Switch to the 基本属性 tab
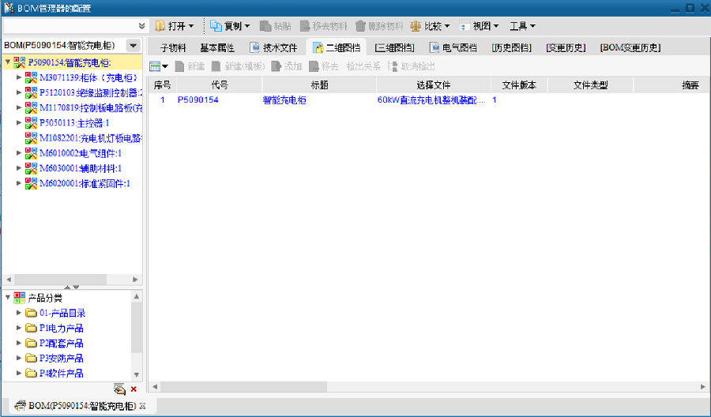Image resolution: width=711 pixels, height=417 pixels. click(x=217, y=47)
